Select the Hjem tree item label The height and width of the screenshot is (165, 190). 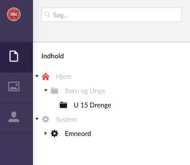(x=64, y=77)
